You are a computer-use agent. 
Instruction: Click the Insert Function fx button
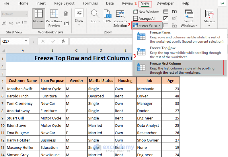63,41
